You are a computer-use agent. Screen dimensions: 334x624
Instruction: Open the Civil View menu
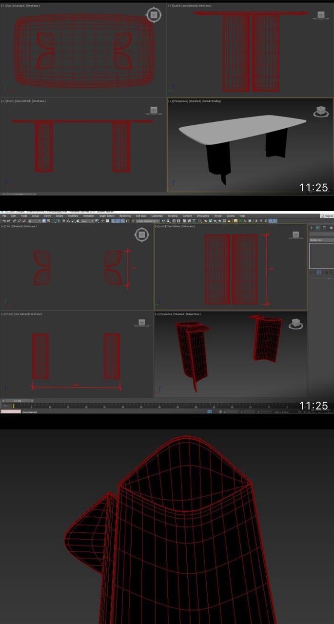click(x=141, y=216)
